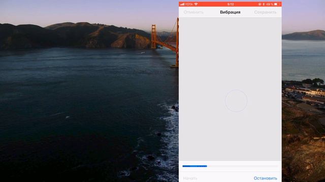Tap the dimmed Начать button

[190, 178]
